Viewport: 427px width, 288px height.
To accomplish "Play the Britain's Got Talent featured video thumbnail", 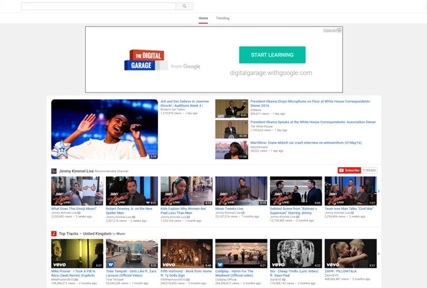I will pyautogui.click(x=105, y=129).
